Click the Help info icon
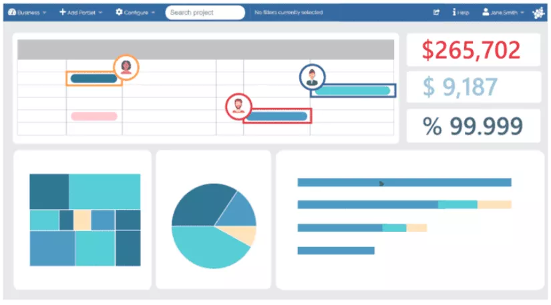The height and width of the screenshot is (305, 551). click(454, 12)
